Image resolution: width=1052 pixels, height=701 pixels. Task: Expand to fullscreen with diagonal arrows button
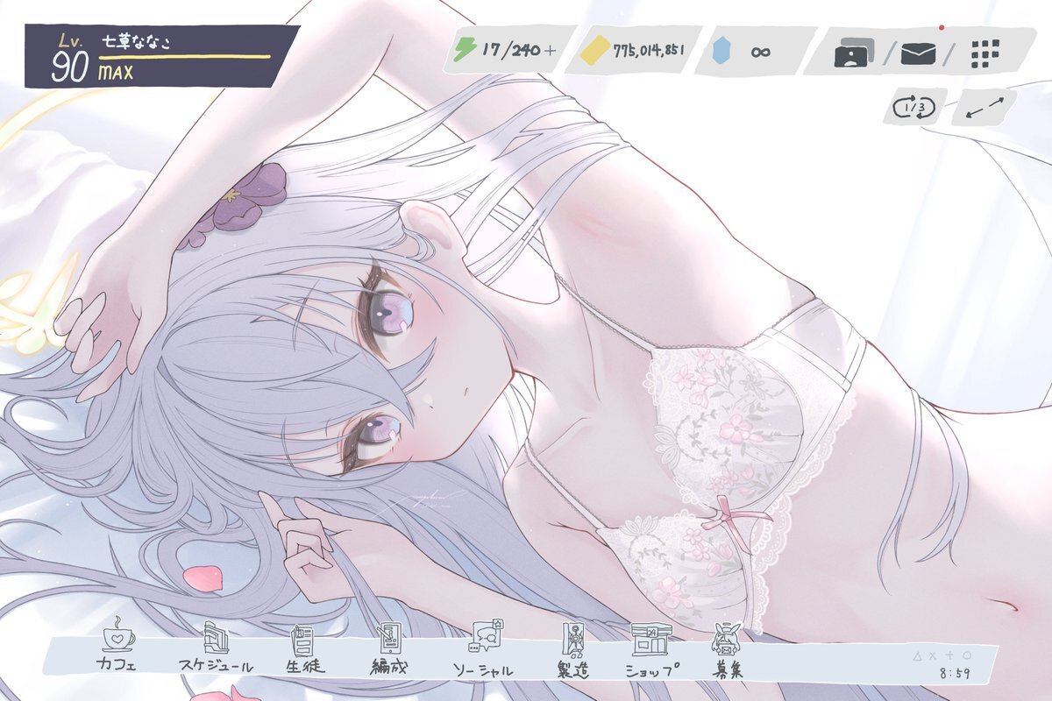[984, 109]
